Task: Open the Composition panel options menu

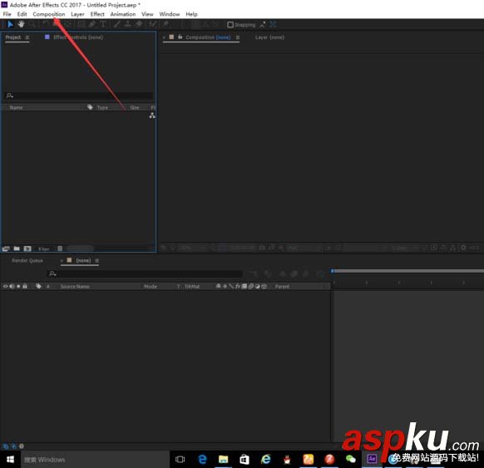Action: pos(238,37)
